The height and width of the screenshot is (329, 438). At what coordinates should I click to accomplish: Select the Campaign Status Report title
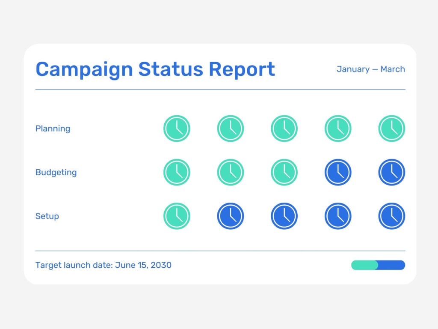pyautogui.click(x=155, y=69)
